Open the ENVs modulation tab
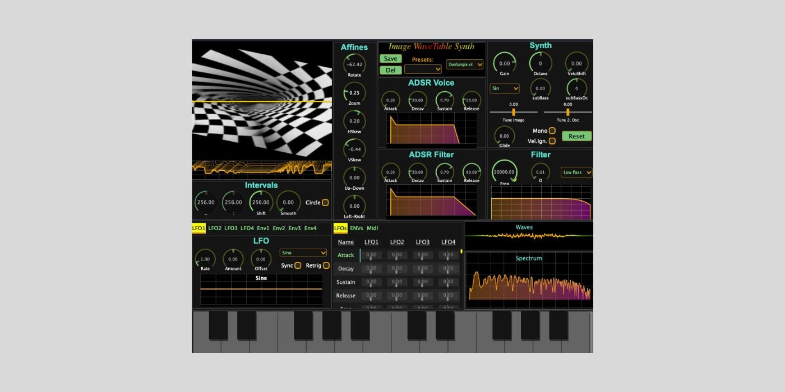This screenshot has width=785, height=392. 357,228
